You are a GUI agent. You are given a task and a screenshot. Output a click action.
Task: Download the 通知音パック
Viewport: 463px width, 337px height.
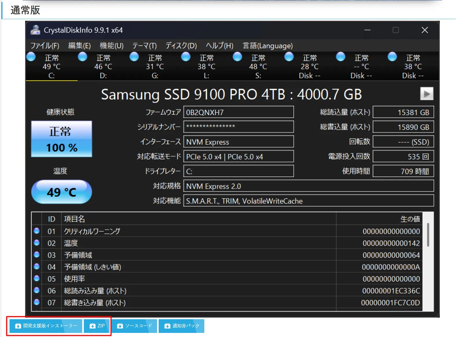pyautogui.click(x=181, y=326)
